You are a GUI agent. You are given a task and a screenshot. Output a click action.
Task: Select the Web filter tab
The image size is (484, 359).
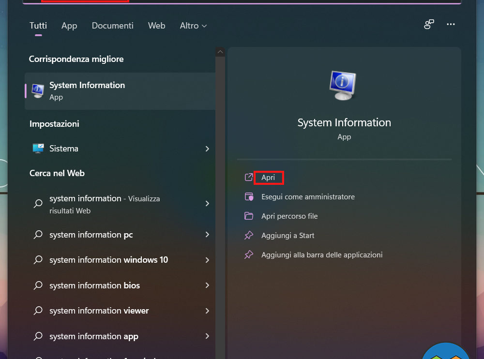[x=156, y=26]
